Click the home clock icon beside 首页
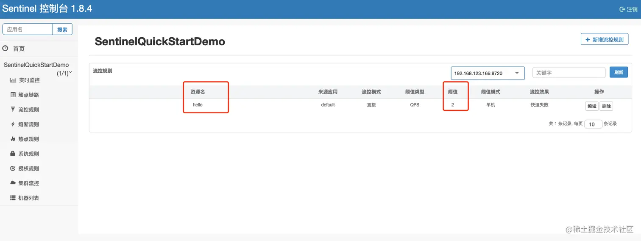Image resolution: width=641 pixels, height=241 pixels. pyautogui.click(x=6, y=49)
